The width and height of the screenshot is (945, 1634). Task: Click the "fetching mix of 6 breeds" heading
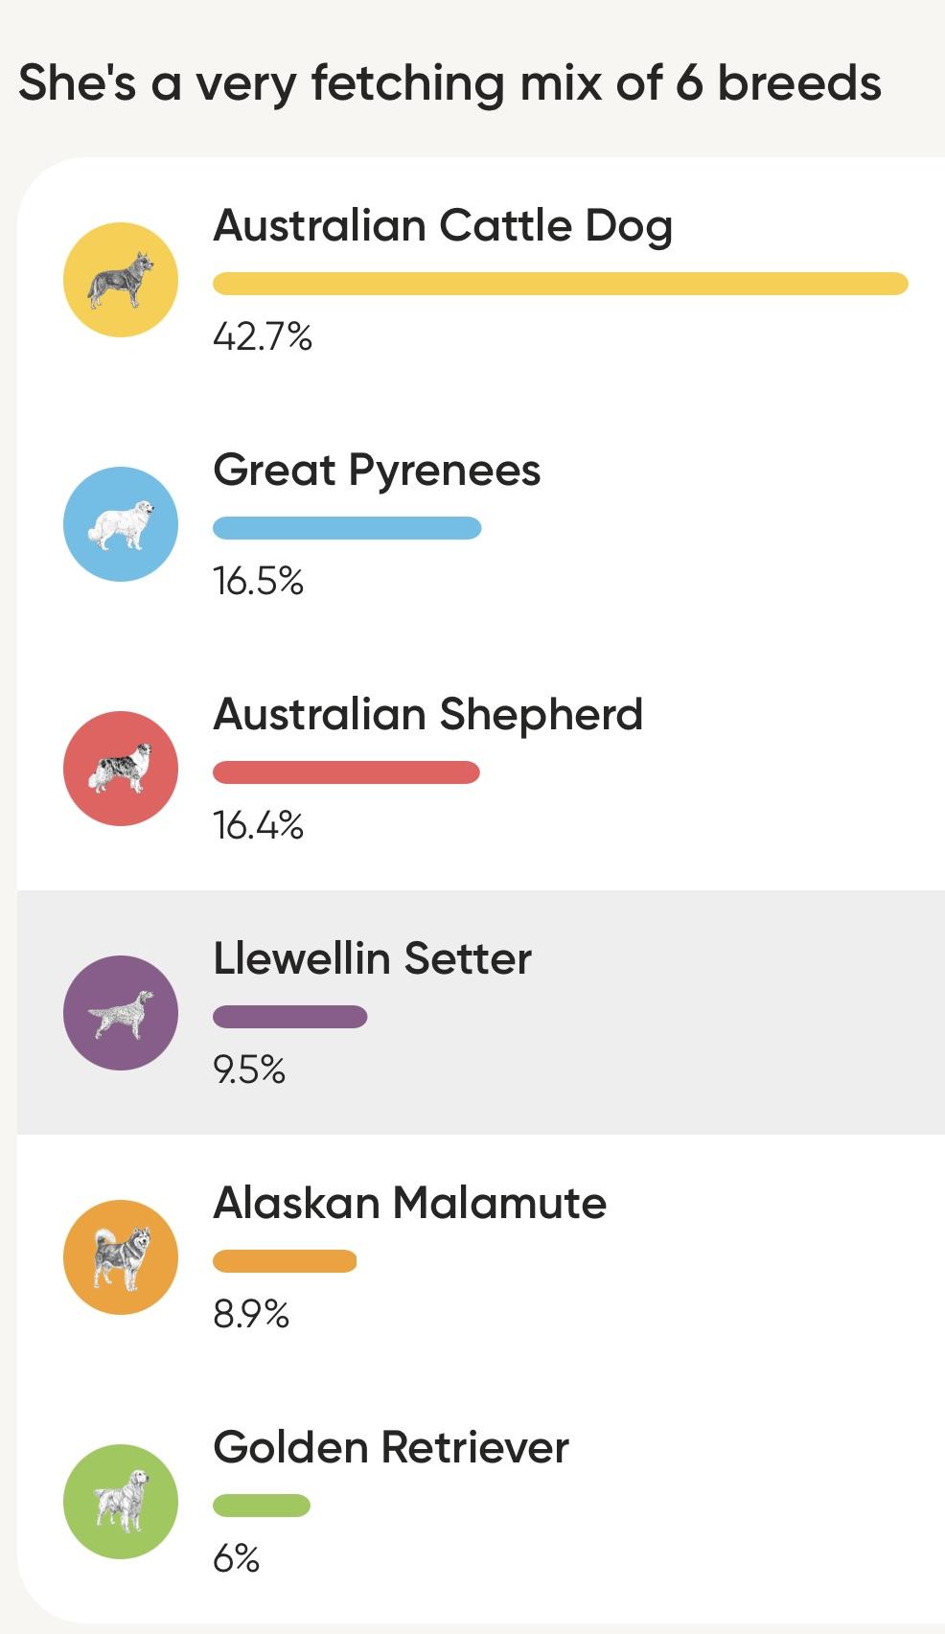(x=449, y=83)
